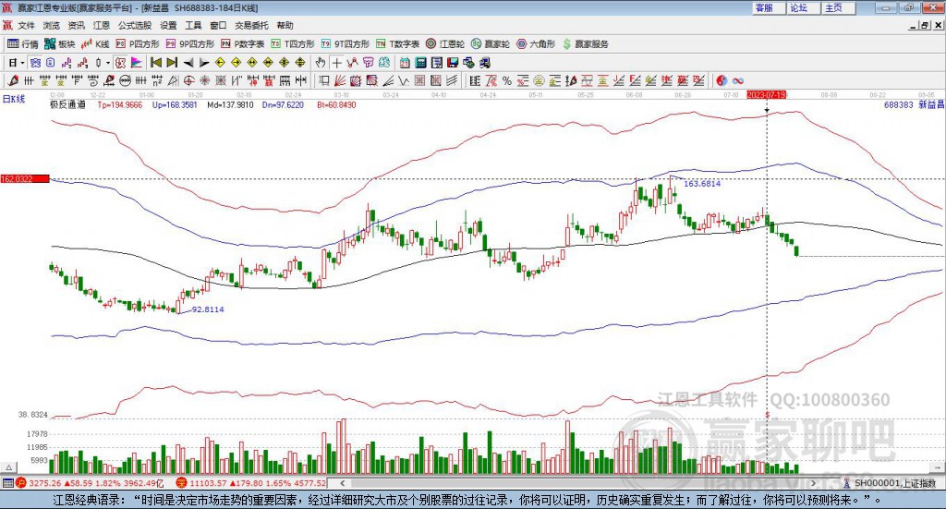This screenshot has width=946, height=509.
Task: Open the calendar date icon
Action: pyautogui.click(x=405, y=63)
